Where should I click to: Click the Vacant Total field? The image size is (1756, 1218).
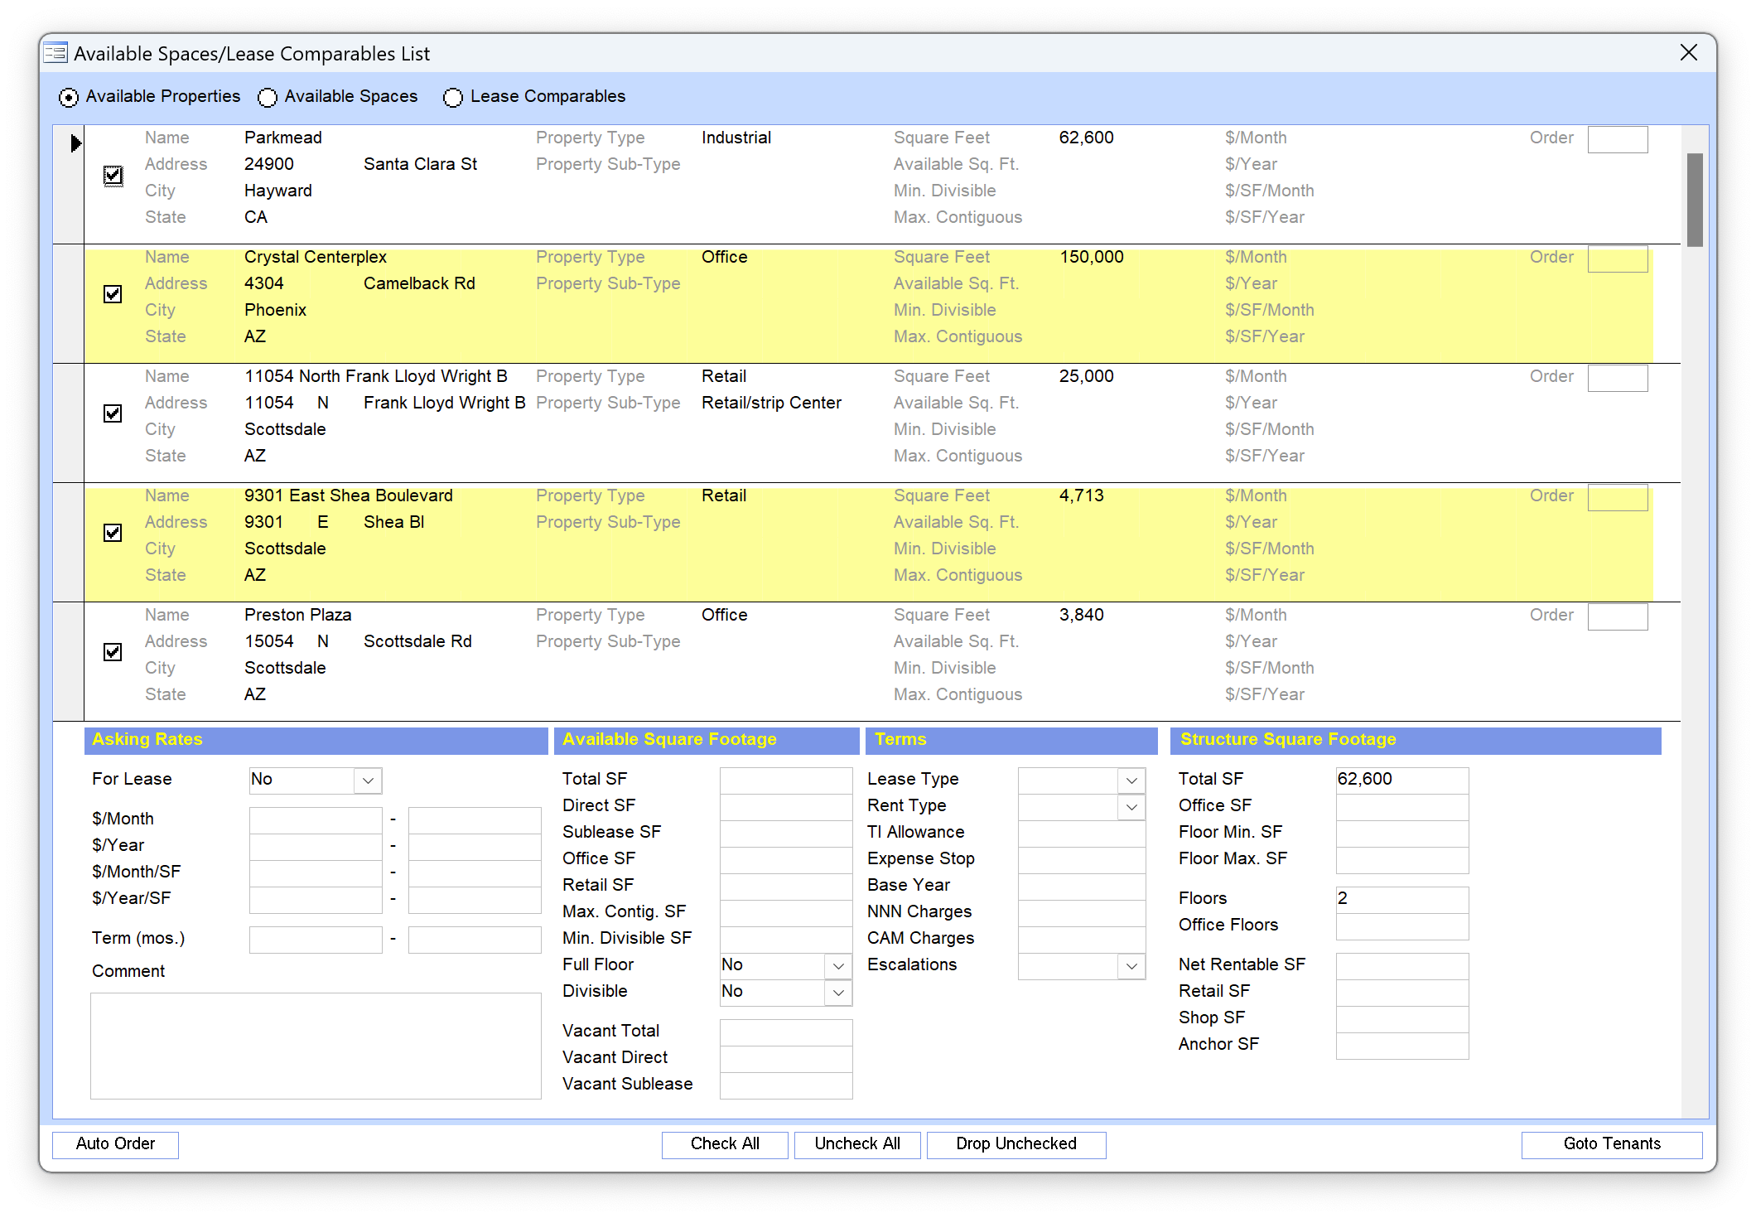(786, 1032)
